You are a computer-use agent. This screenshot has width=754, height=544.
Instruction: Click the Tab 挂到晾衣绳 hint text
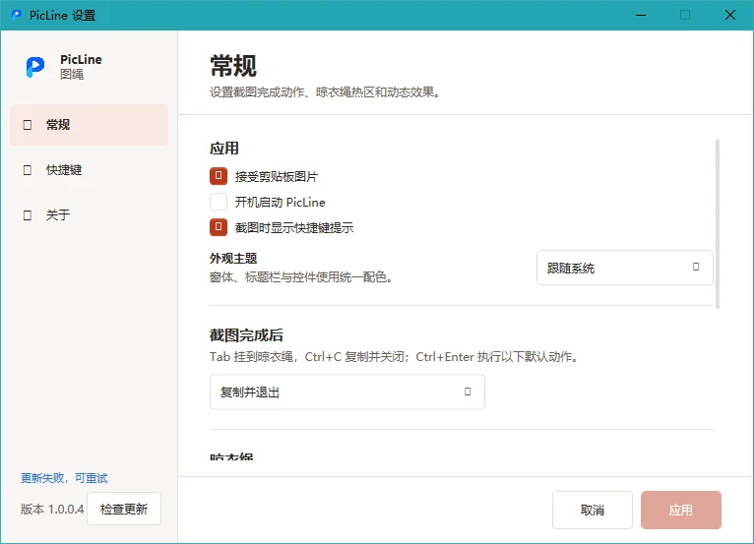coord(395,357)
